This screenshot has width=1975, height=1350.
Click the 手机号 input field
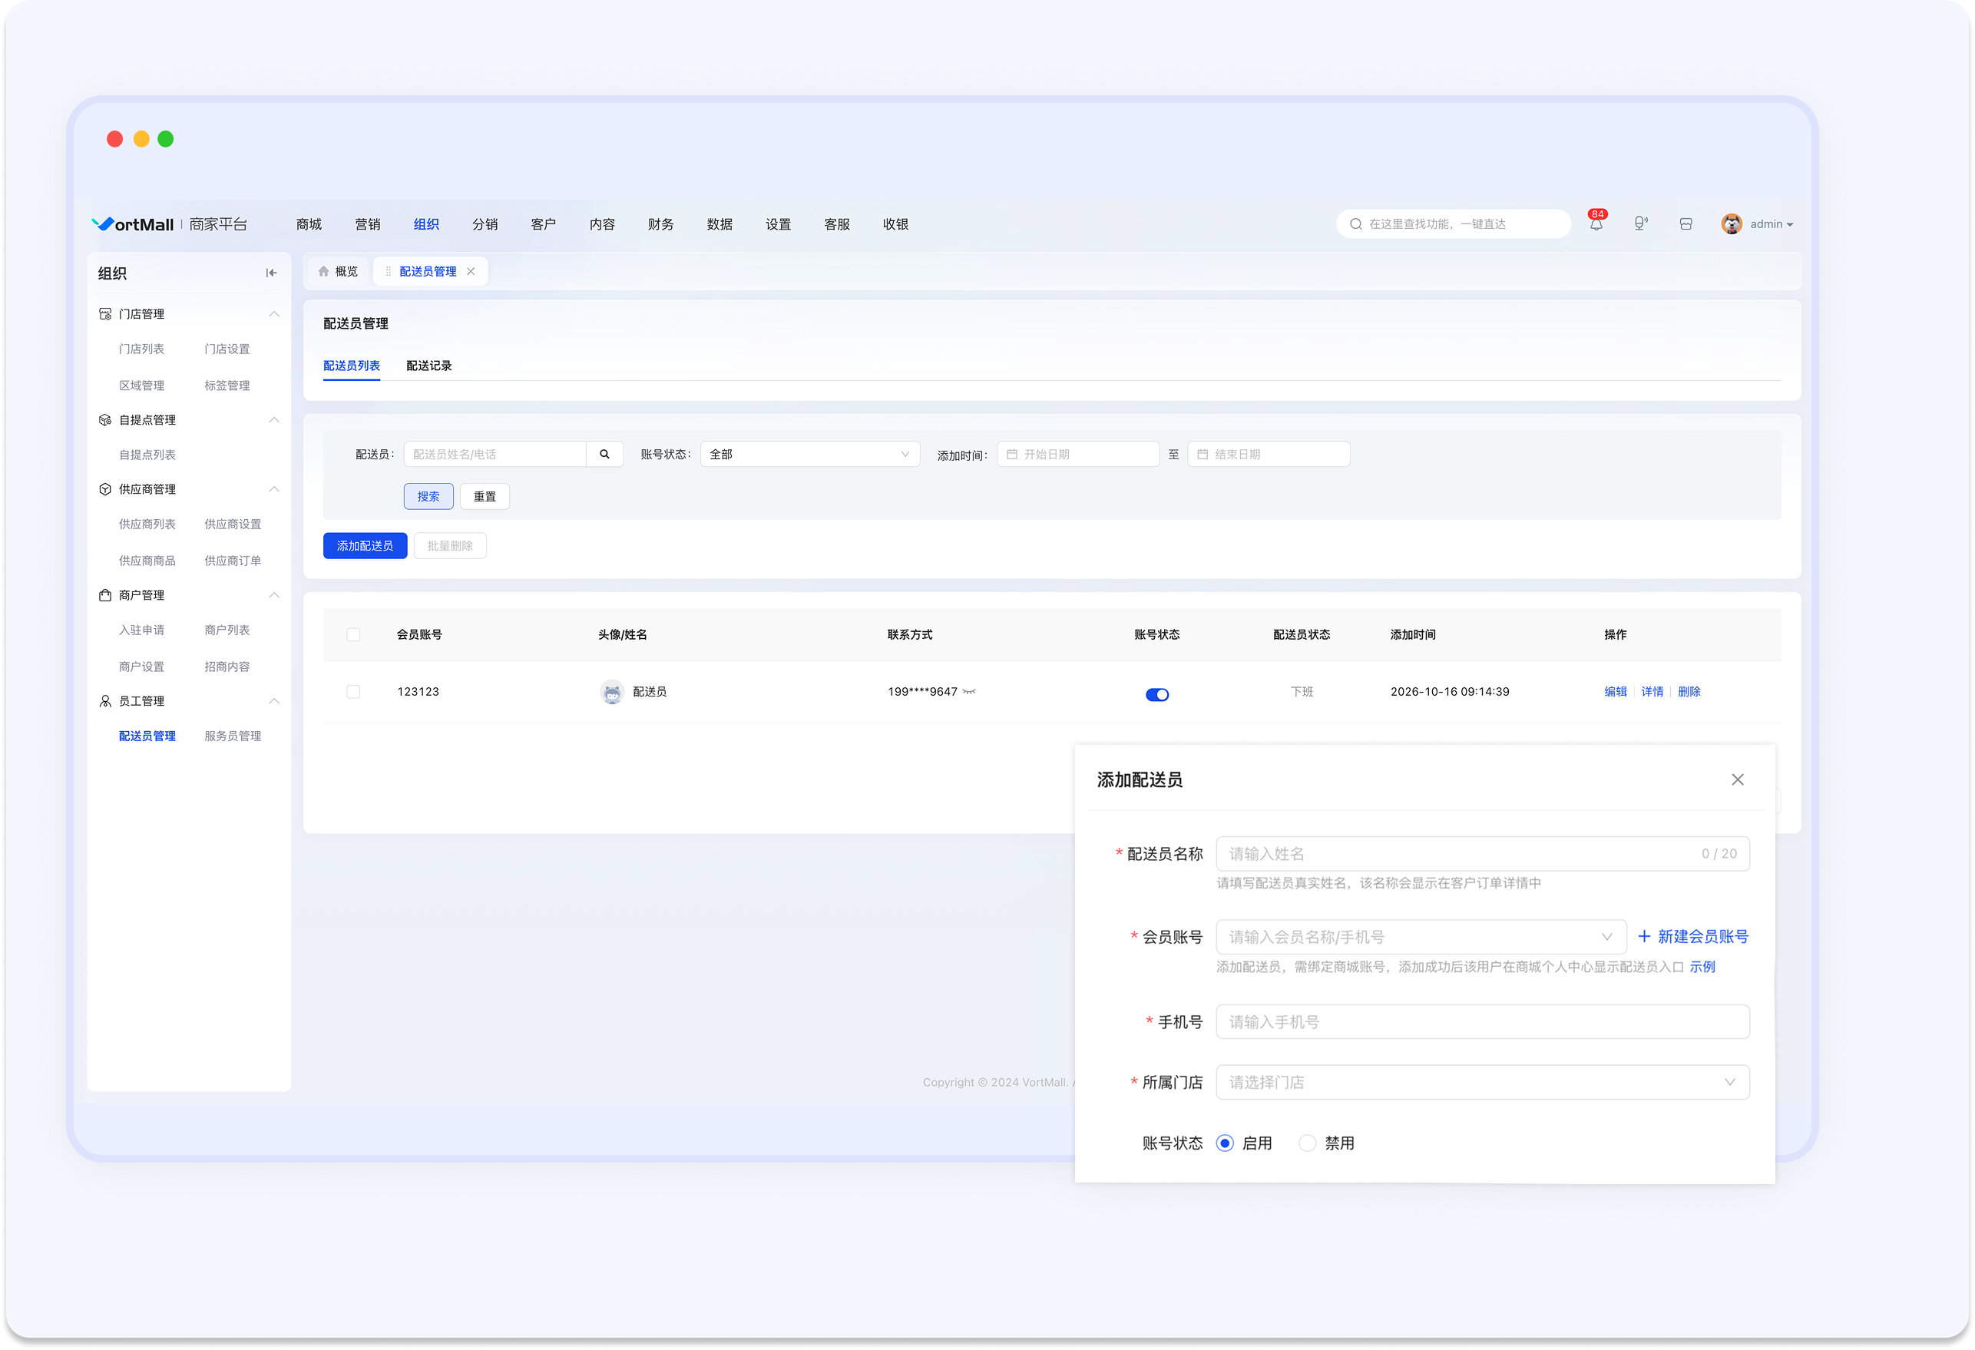(1482, 1022)
